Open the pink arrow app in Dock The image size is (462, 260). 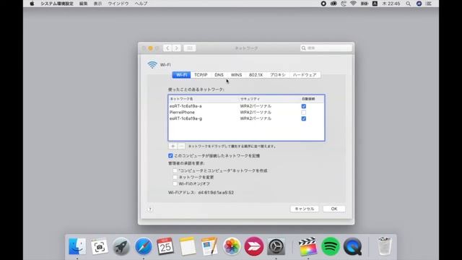tap(253, 246)
